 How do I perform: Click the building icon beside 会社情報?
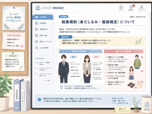coord(36,23)
